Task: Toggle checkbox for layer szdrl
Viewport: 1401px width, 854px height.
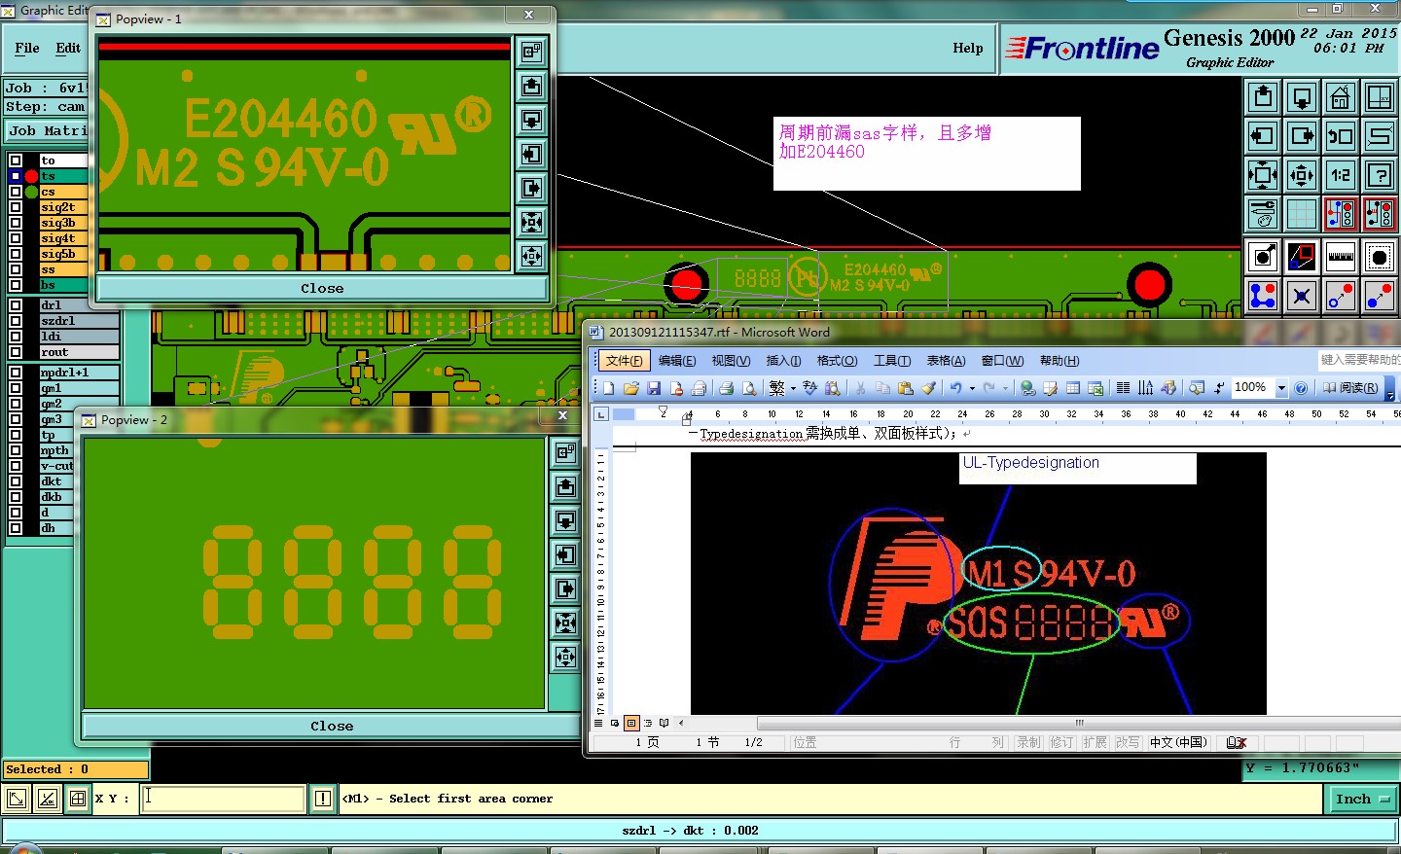Action: point(16,321)
